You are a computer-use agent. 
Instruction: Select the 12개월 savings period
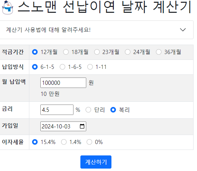tap(35, 52)
